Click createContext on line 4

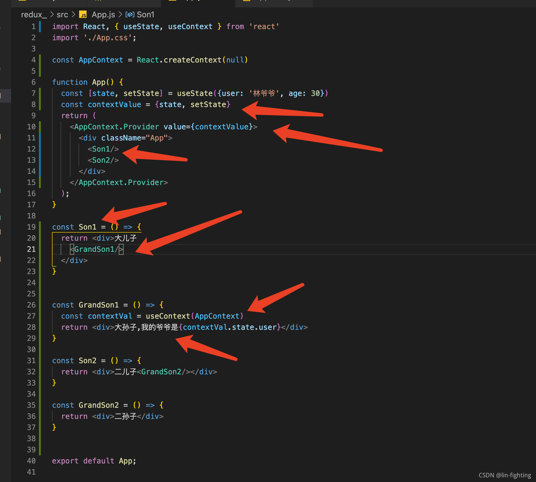click(x=192, y=60)
